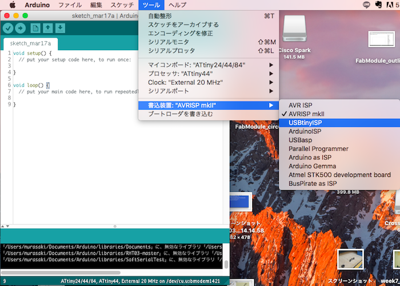Screen dimensions: 400x286
Task: Click the RHT03-master library warning line
Action: (112, 253)
